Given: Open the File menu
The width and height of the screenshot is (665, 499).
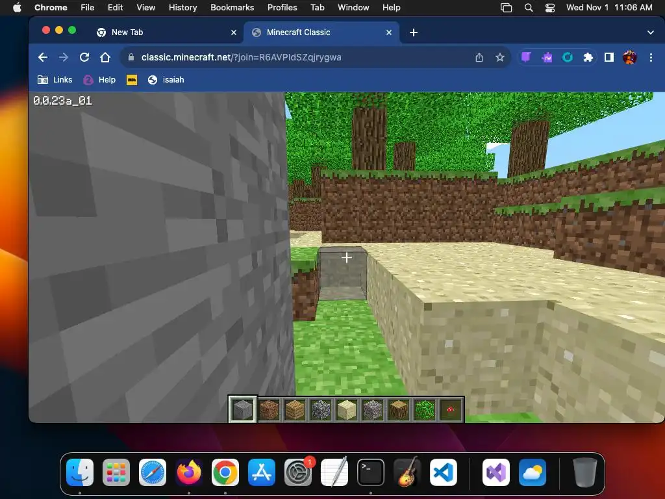Looking at the screenshot, I should [x=88, y=8].
